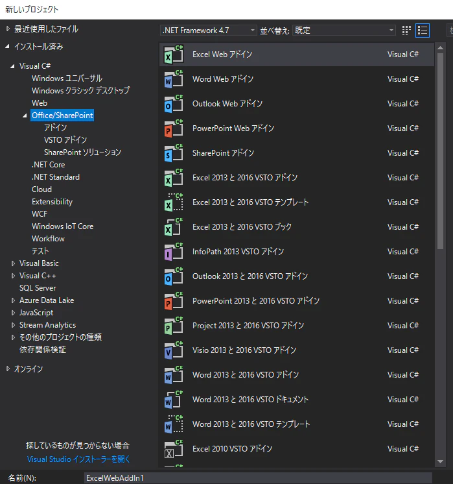Select the Web category under Visual C#
Screen dimensions: 453x484
point(40,103)
